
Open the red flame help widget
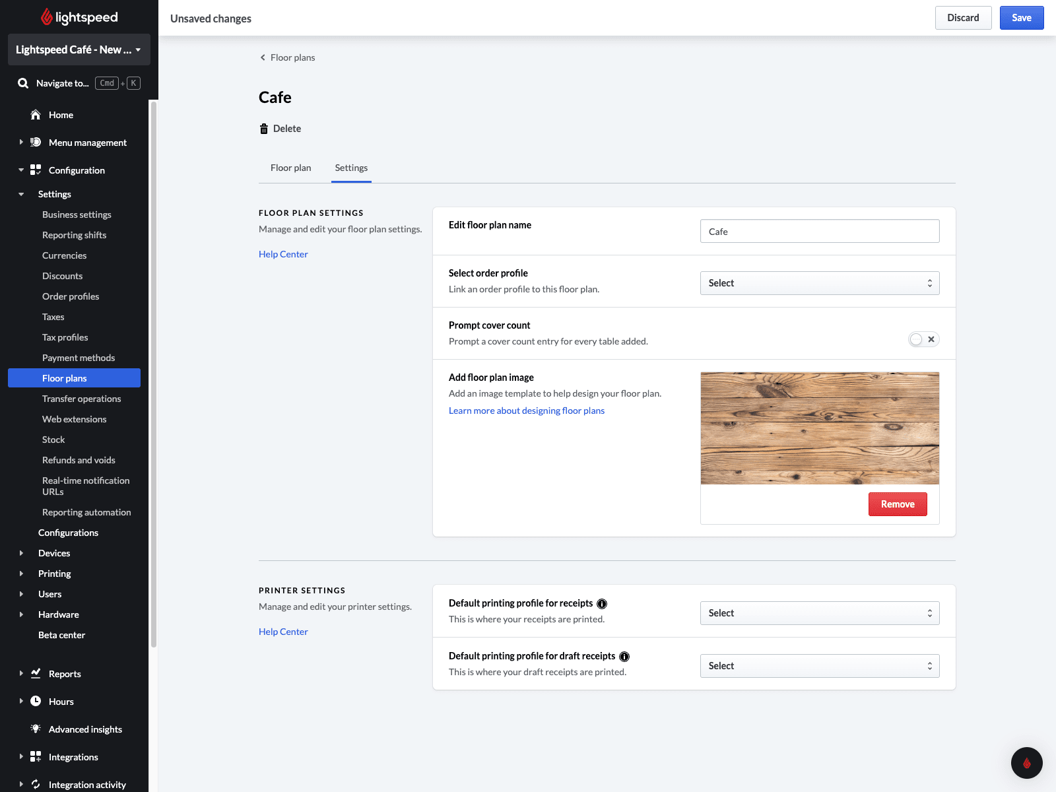point(1026,763)
